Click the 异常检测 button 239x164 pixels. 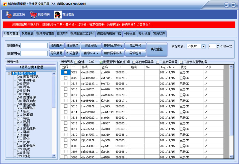(135, 53)
